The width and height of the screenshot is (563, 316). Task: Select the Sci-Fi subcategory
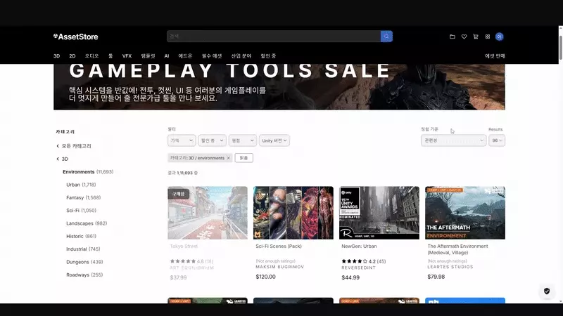coord(81,211)
